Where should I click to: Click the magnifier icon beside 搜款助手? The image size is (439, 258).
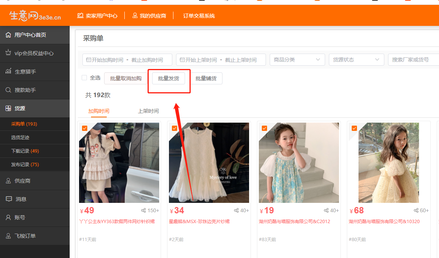click(8, 90)
